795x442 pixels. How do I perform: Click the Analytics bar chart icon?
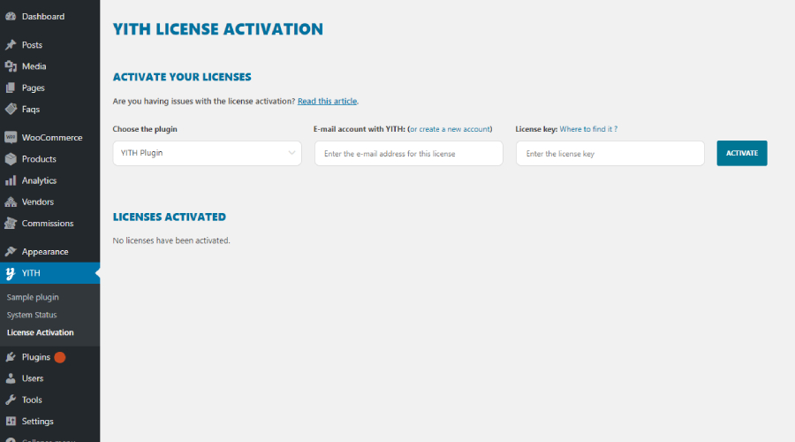(x=11, y=180)
